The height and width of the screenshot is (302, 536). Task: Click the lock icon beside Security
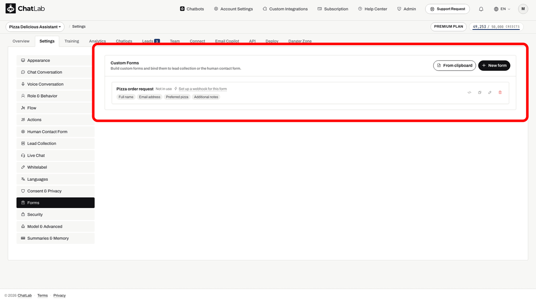pos(23,215)
